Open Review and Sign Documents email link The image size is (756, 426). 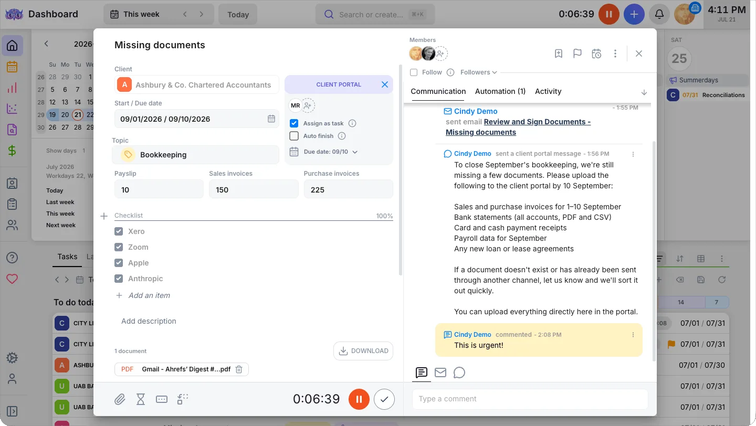tap(518, 127)
